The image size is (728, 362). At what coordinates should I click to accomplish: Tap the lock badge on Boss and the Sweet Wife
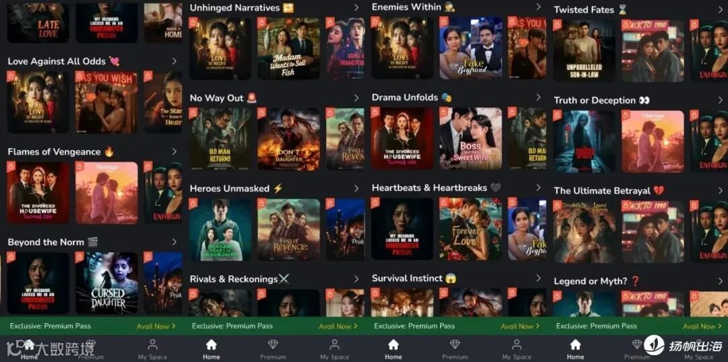click(444, 112)
